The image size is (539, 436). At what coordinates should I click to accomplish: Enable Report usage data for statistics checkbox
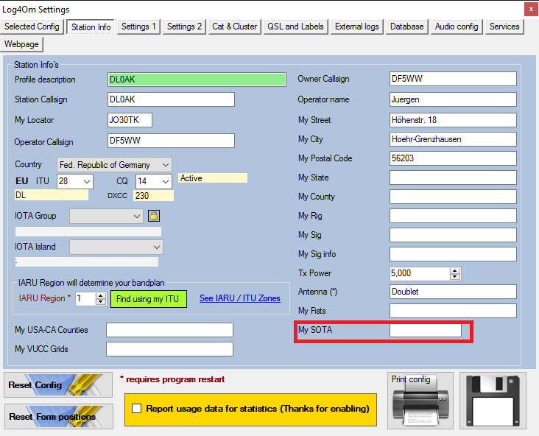[x=137, y=409]
